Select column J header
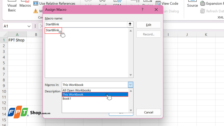Image resolution: width=224 pixels, height=126 pixels. pos(187,34)
